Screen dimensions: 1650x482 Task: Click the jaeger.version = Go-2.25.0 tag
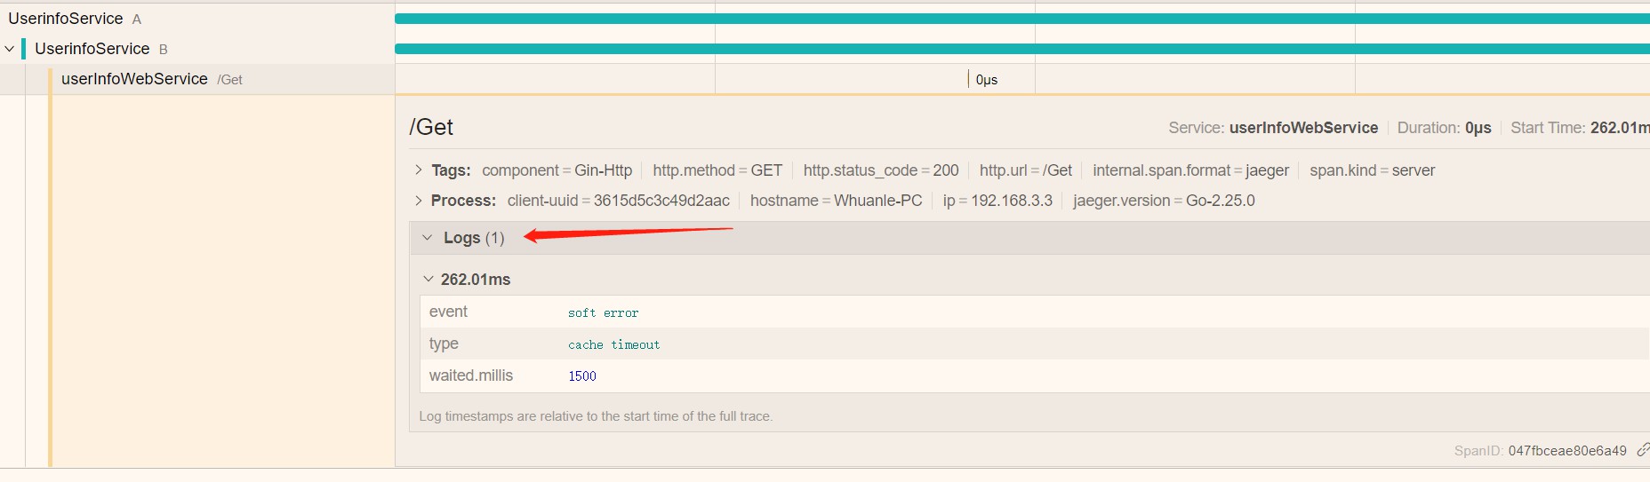(x=1164, y=201)
